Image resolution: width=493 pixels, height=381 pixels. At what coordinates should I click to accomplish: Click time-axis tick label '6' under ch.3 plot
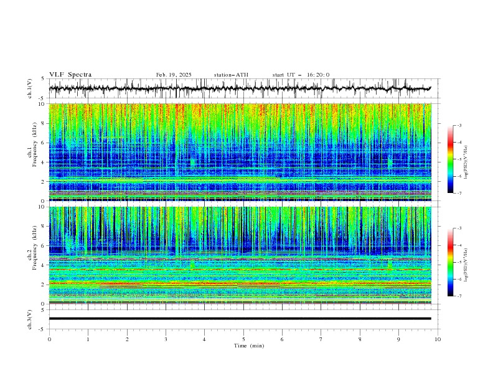click(x=282, y=339)
